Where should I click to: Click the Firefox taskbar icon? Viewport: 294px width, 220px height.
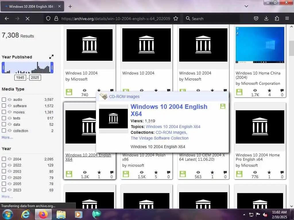[x=43, y=214]
